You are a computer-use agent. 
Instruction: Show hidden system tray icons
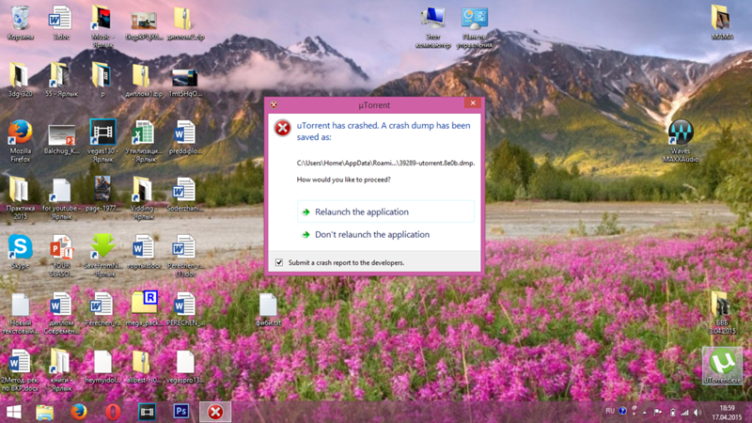coord(645,413)
